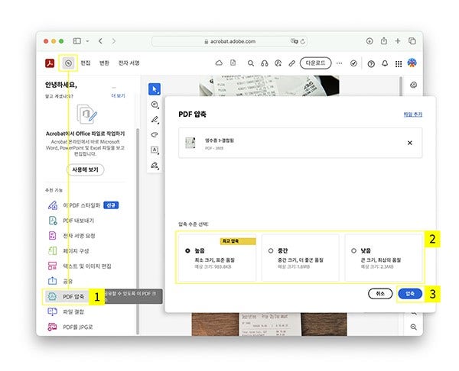The image size is (459, 371).
Task: Click the checkmark status icon
Action: coord(353,63)
